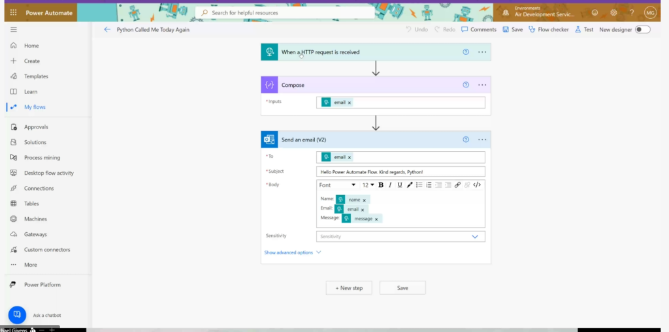Click help icon on Send an email action
Screen dimensions: 669x332
point(466,140)
